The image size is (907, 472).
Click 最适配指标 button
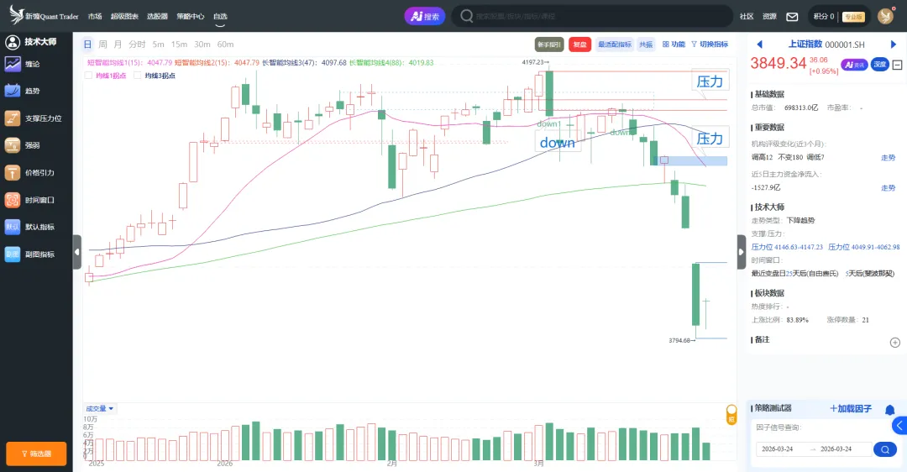[614, 45]
